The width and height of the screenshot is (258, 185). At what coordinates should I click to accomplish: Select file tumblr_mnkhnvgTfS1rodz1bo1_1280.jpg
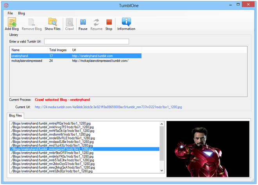click(84, 127)
